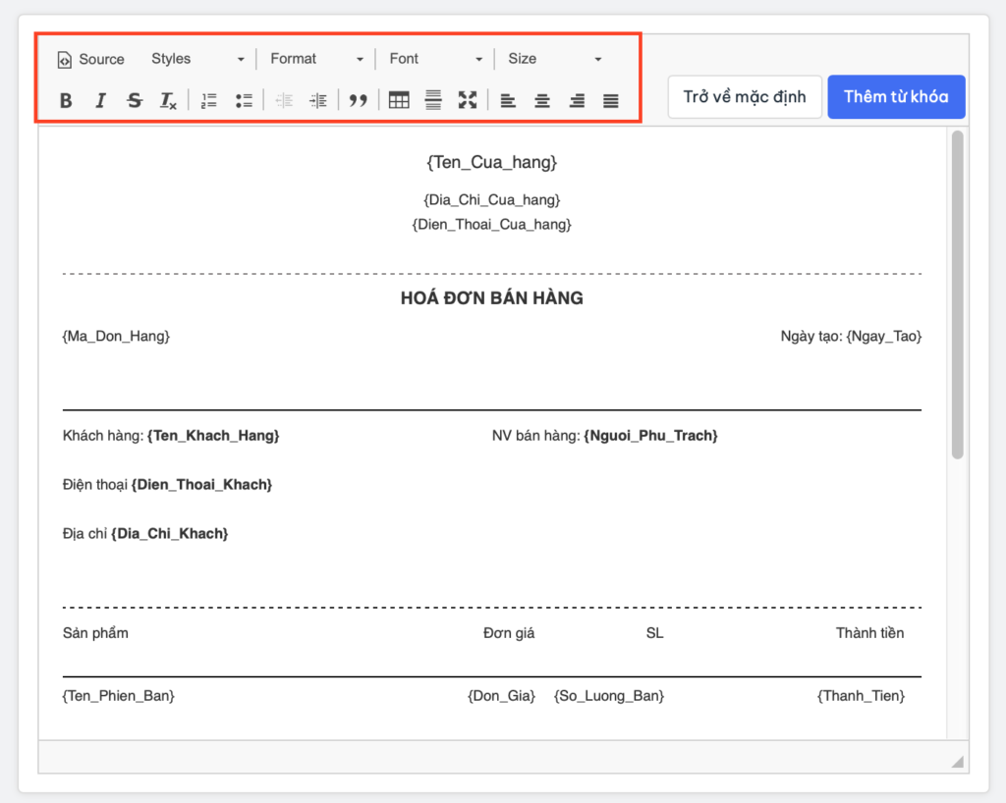Expand the Format dropdown
This screenshot has width=1006, height=803.
(316, 59)
